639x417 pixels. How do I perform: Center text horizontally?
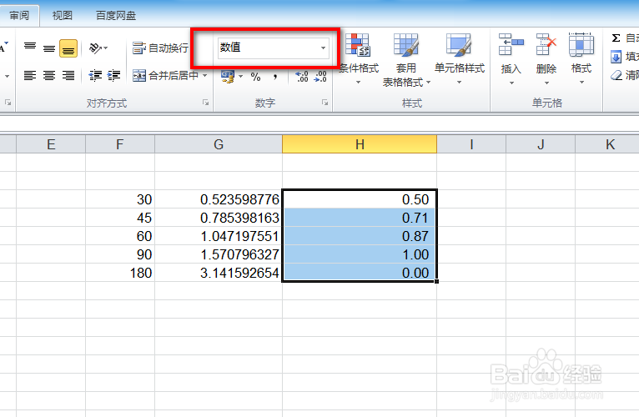(x=49, y=75)
